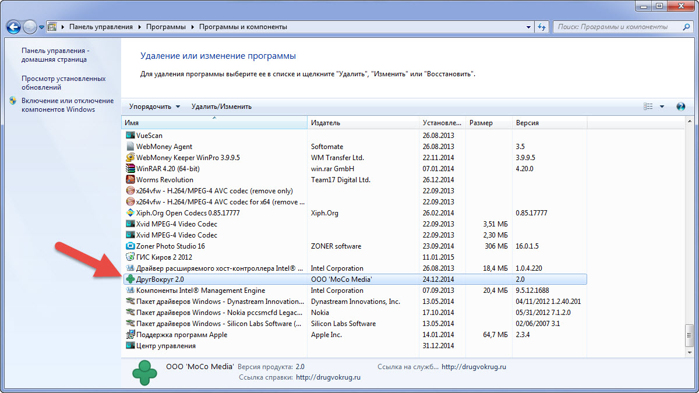Click the Поддержка программ Apple icon
The image size is (699, 393).
coord(130,335)
